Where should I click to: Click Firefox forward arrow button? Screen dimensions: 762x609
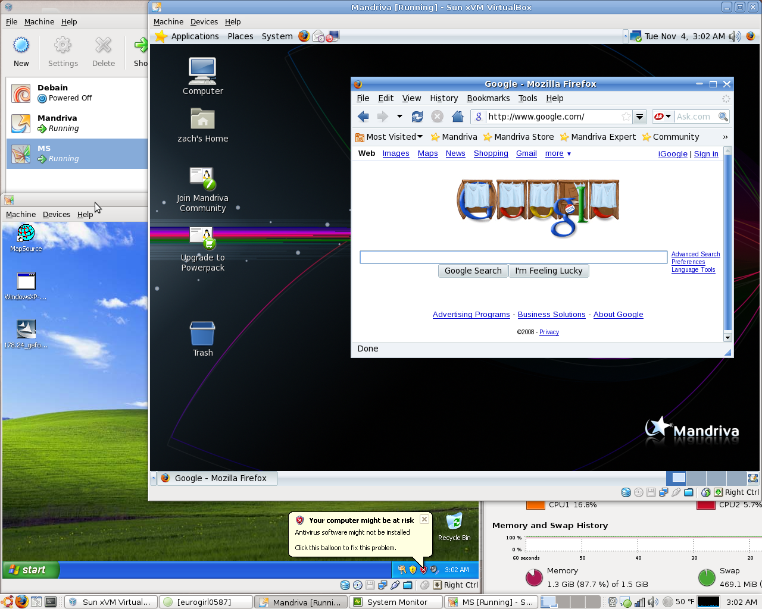pyautogui.click(x=382, y=117)
